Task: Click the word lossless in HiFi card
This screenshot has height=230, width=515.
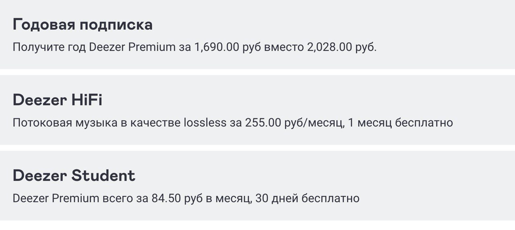Action: (x=205, y=123)
